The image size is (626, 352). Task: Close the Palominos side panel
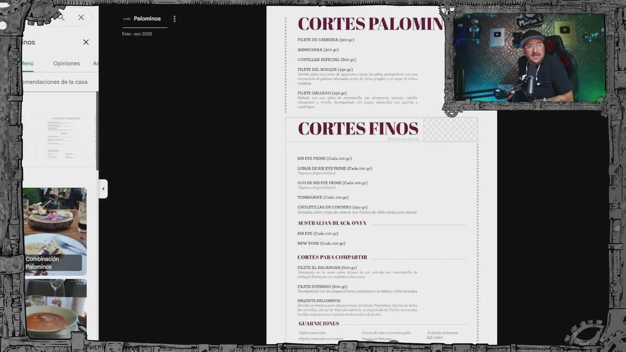(x=86, y=42)
